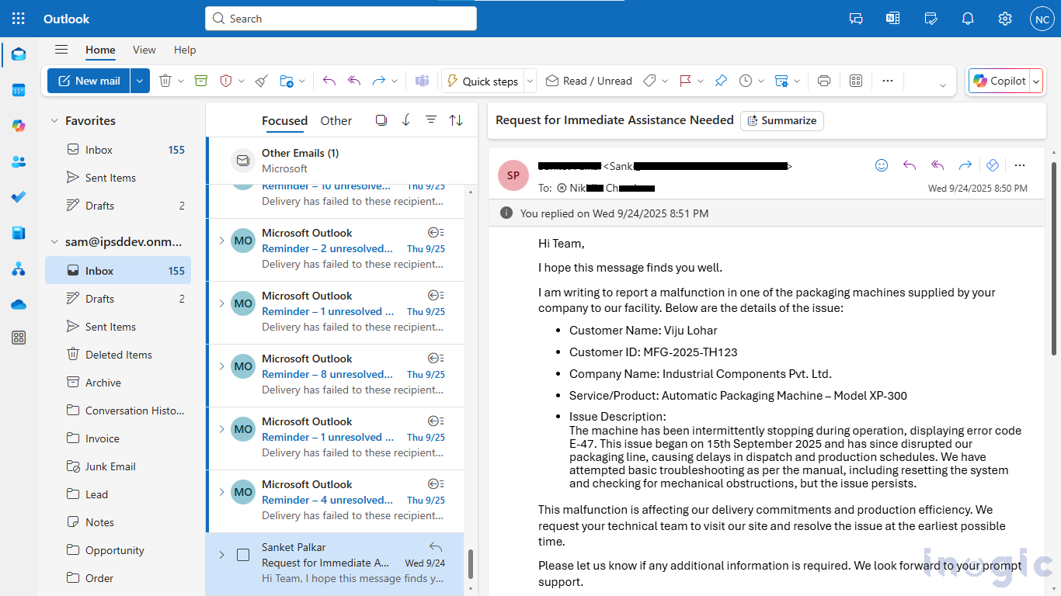
Task: Forward the email from the reading pane
Action: (x=965, y=165)
